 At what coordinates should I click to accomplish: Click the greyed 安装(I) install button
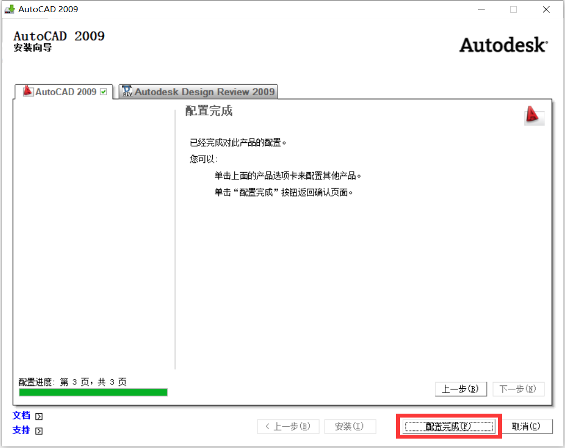pyautogui.click(x=350, y=426)
